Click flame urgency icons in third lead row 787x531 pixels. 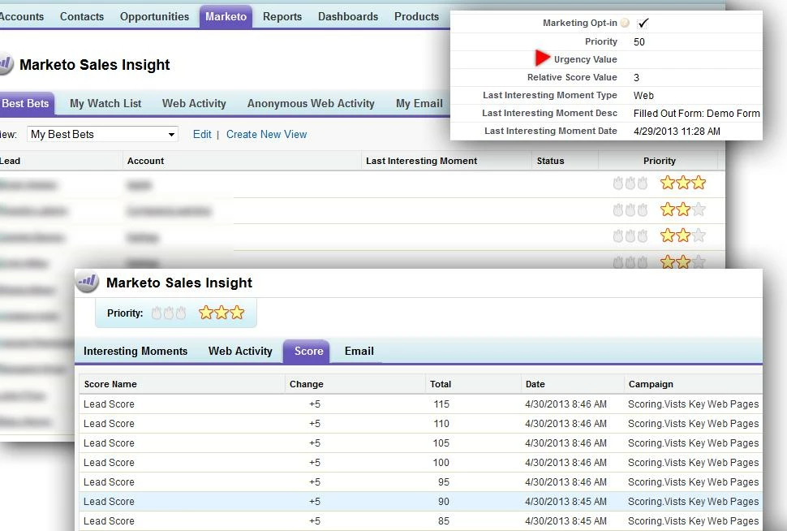630,235
